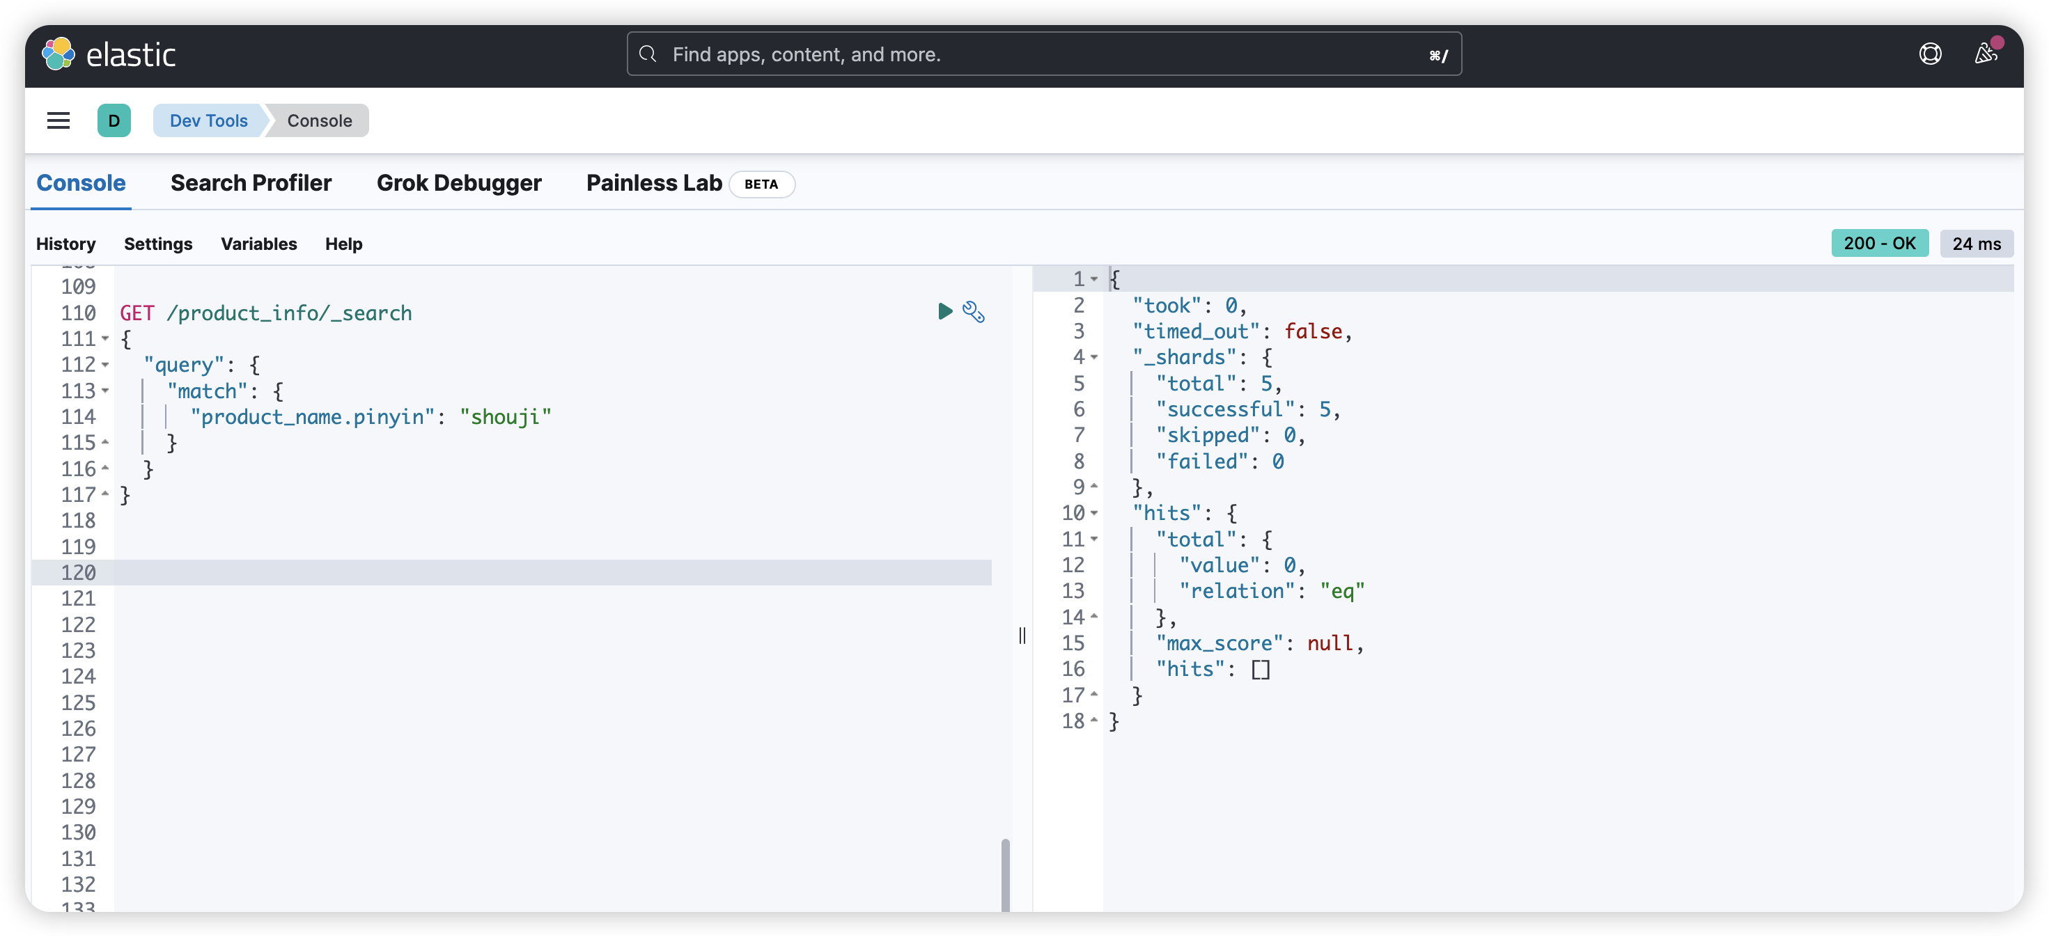
Task: Click the "failed": 0 line
Action: click(1220, 462)
